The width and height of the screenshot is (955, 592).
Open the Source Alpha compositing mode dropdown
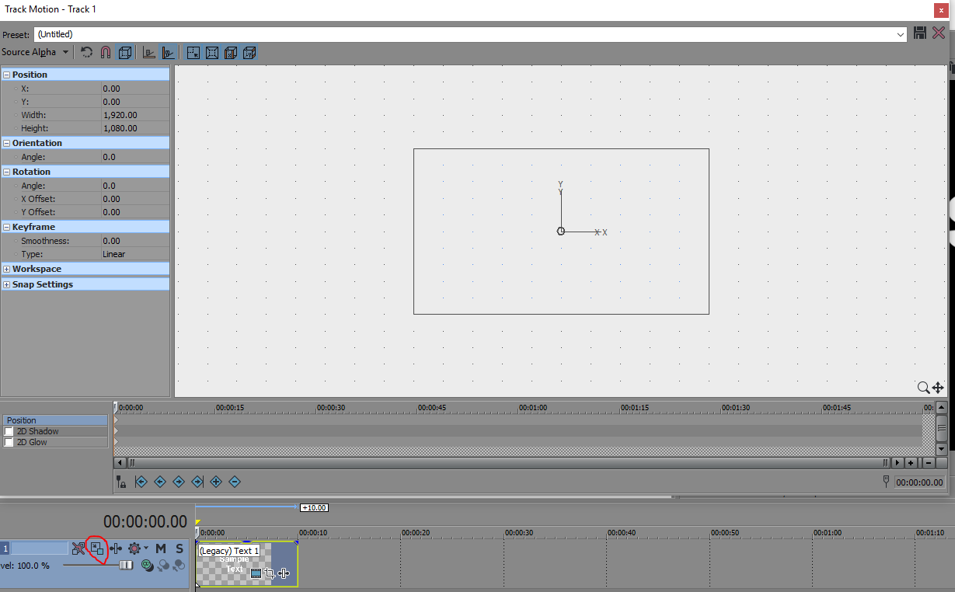(x=35, y=52)
